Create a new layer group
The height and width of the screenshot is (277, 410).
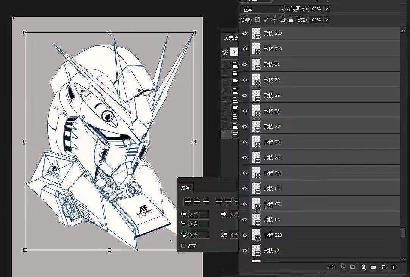pos(373,267)
